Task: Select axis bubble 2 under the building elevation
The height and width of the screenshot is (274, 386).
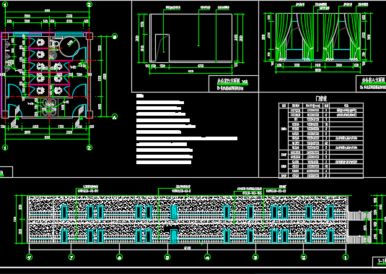Action: (304, 257)
